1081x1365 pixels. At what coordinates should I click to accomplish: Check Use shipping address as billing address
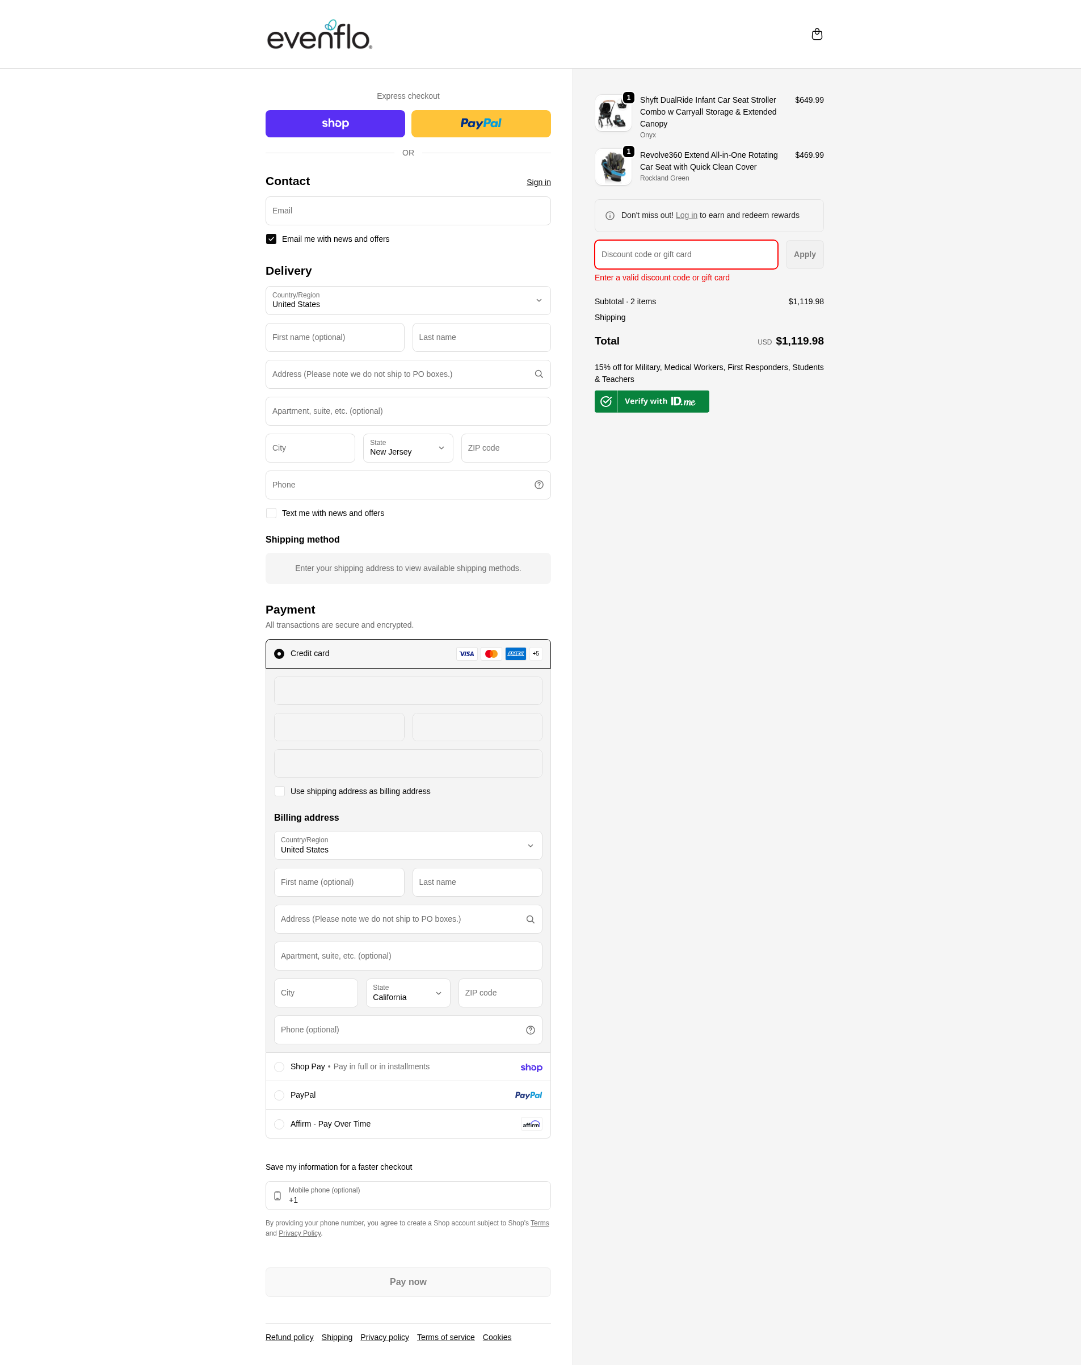tap(279, 791)
